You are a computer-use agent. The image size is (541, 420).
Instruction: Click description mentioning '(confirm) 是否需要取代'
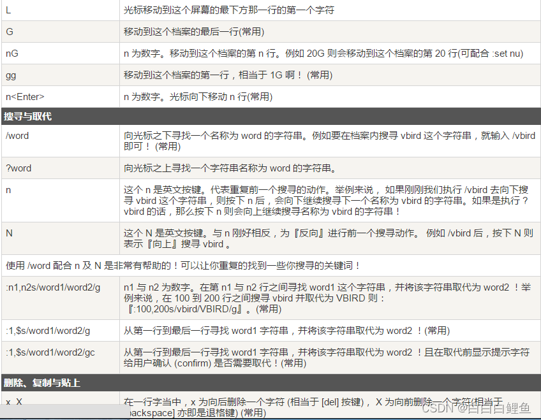(x=330, y=358)
